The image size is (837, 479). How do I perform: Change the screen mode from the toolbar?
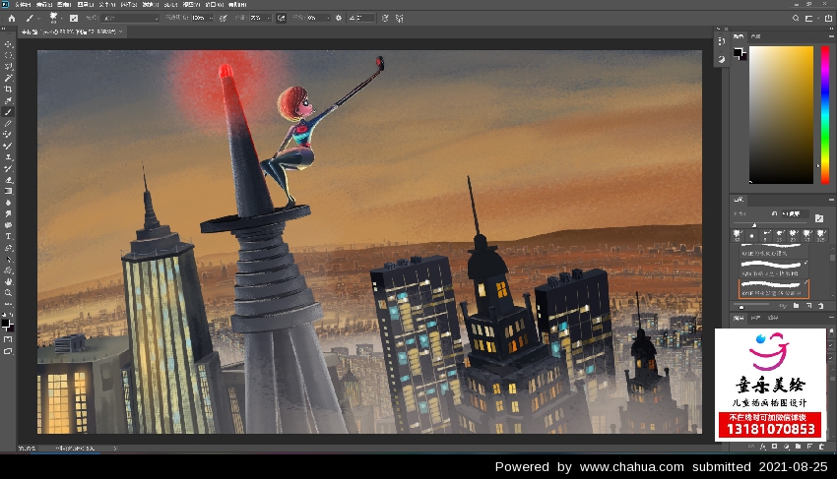tap(8, 351)
